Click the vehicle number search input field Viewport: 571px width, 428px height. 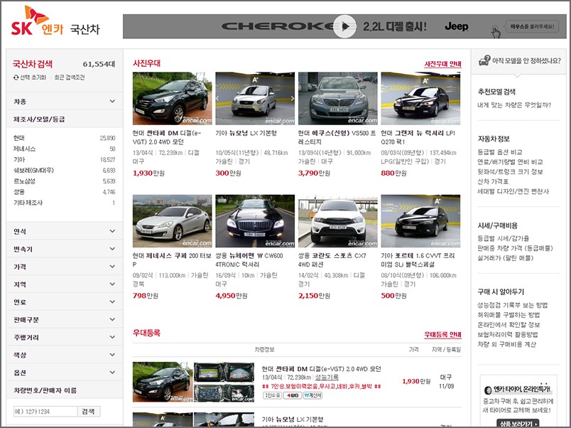45,411
